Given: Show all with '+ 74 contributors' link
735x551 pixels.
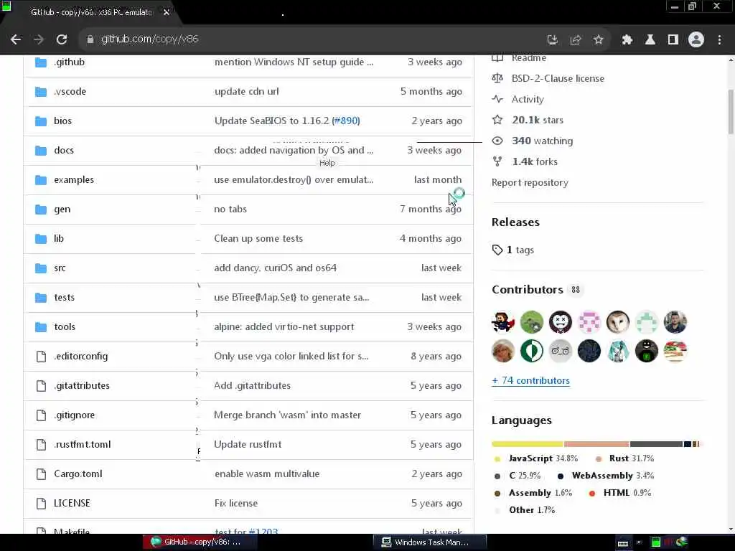Looking at the screenshot, I should point(530,380).
